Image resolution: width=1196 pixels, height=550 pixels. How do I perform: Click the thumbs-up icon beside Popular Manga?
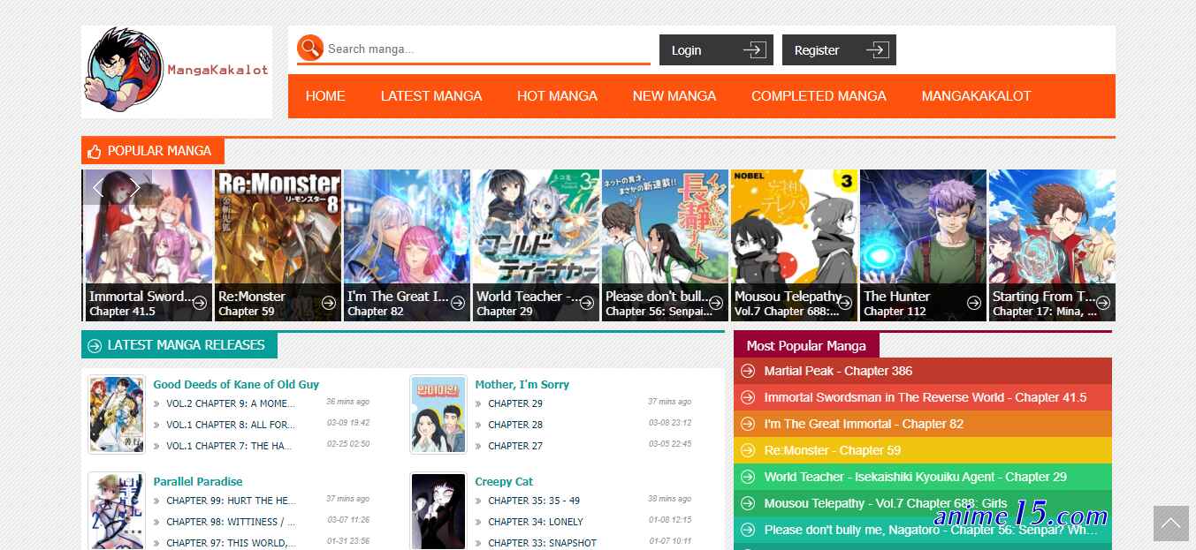pos(95,151)
